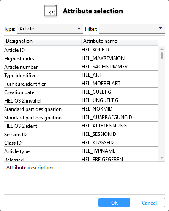
Task: Pick the Furniture identifier row
Action: 81,84
